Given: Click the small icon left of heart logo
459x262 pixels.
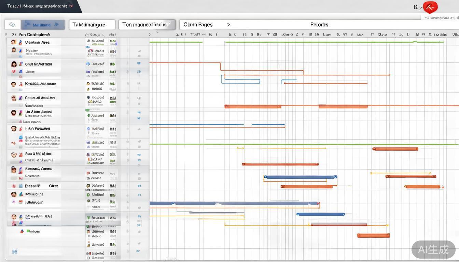Looking at the screenshot, I should [x=416, y=7].
